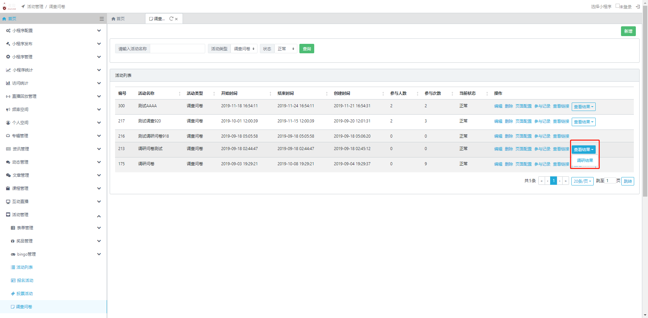This screenshot has width=648, height=318.
Task: Click the green 新增 button
Action: click(x=628, y=31)
